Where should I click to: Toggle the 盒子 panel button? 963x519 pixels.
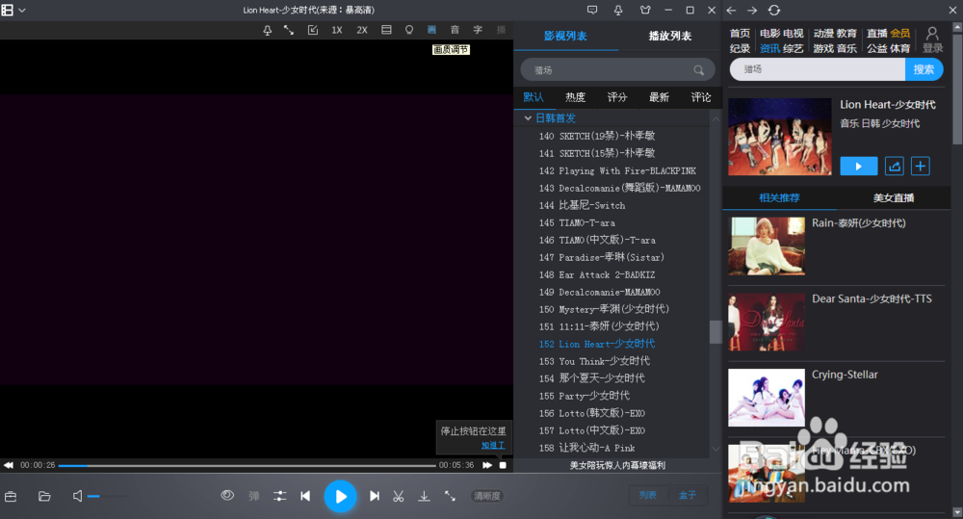pyautogui.click(x=688, y=495)
